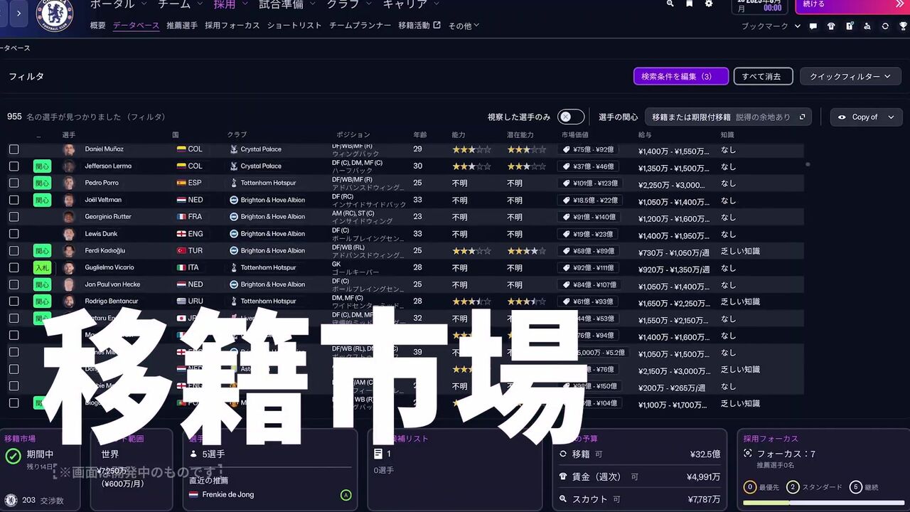Tick the checkbox for Joël Veltman
Viewport: 910px width, 512px height.
tap(14, 200)
